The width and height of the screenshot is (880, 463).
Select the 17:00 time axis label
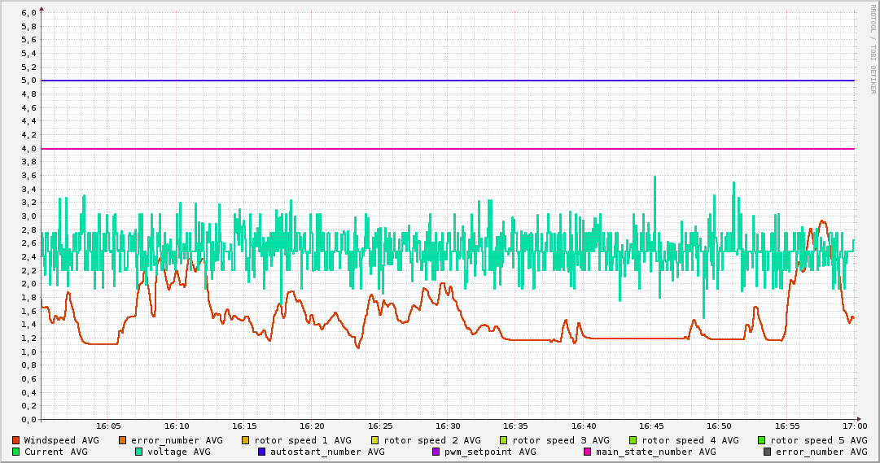(x=855, y=426)
